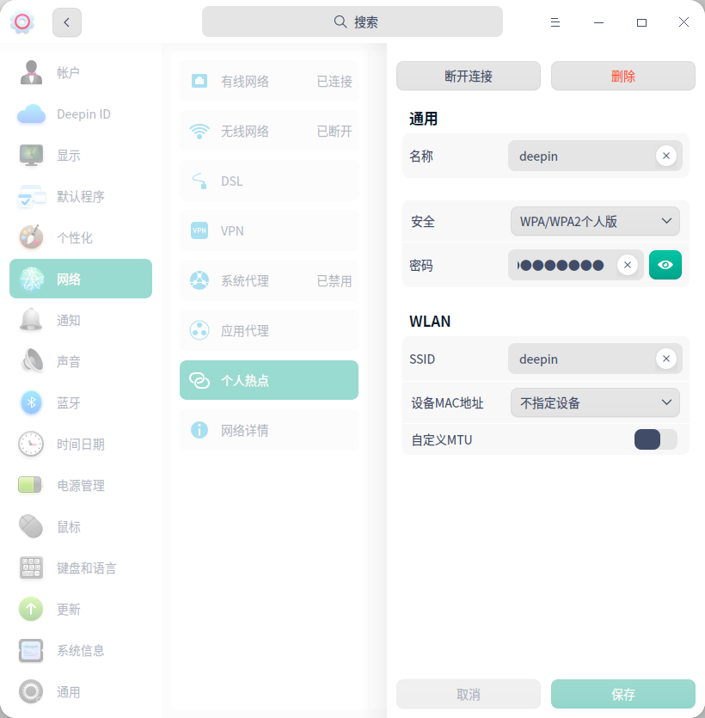The image size is (705, 718).
Task: Open 无线网络 settings entry
Action: point(269,132)
